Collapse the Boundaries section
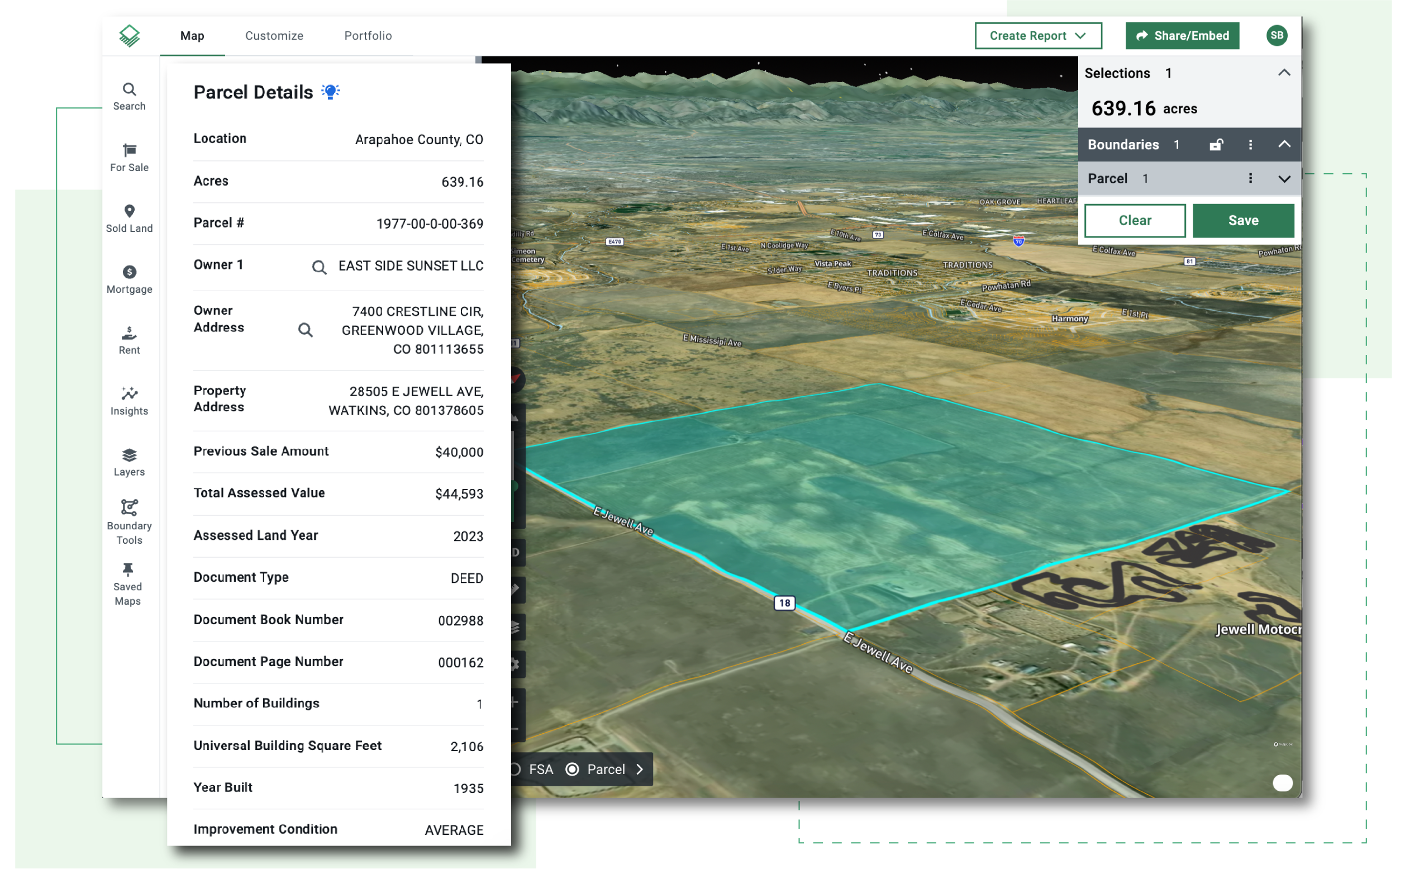This screenshot has height=869, width=1405. pos(1284,145)
